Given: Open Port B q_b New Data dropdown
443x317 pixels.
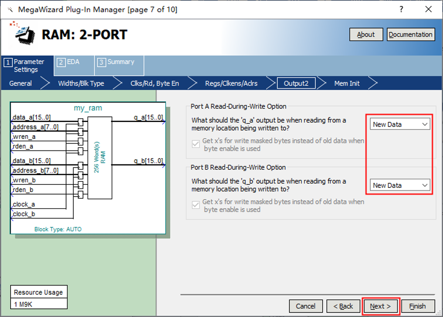Looking at the screenshot, I should (400, 185).
